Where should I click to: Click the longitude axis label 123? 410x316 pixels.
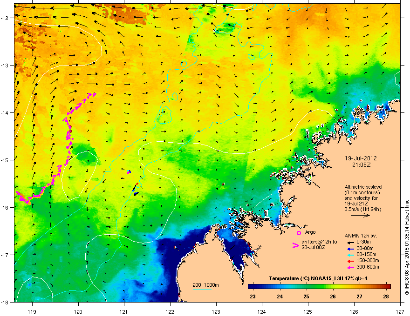[216, 311]
